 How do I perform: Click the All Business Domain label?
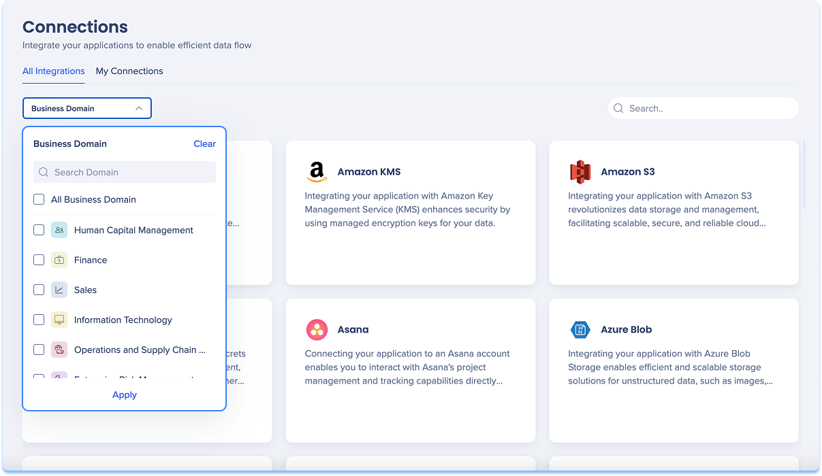click(x=93, y=199)
